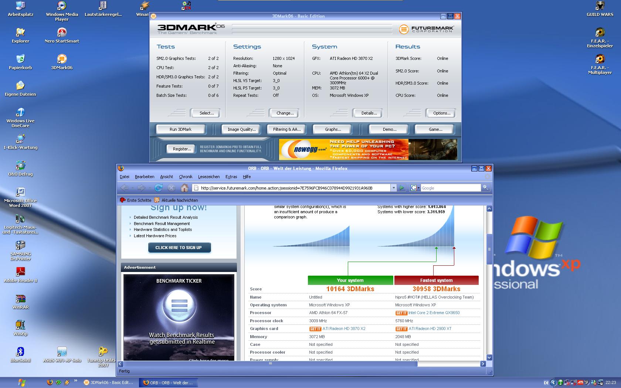Viewport: 621px width, 388px height.
Task: Open the 3DMark06 desktop shortcut
Action: click(x=62, y=62)
